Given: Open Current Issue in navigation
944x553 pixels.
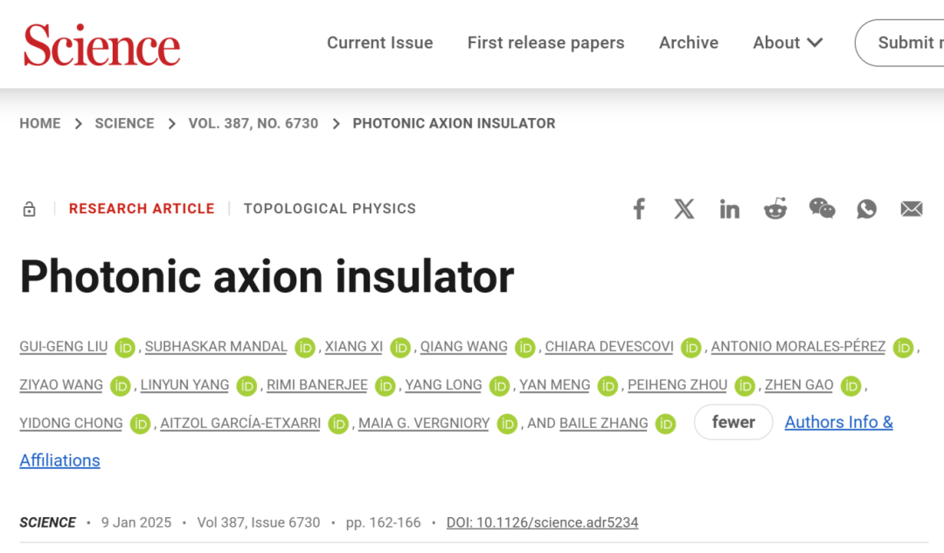Looking at the screenshot, I should click(x=380, y=43).
